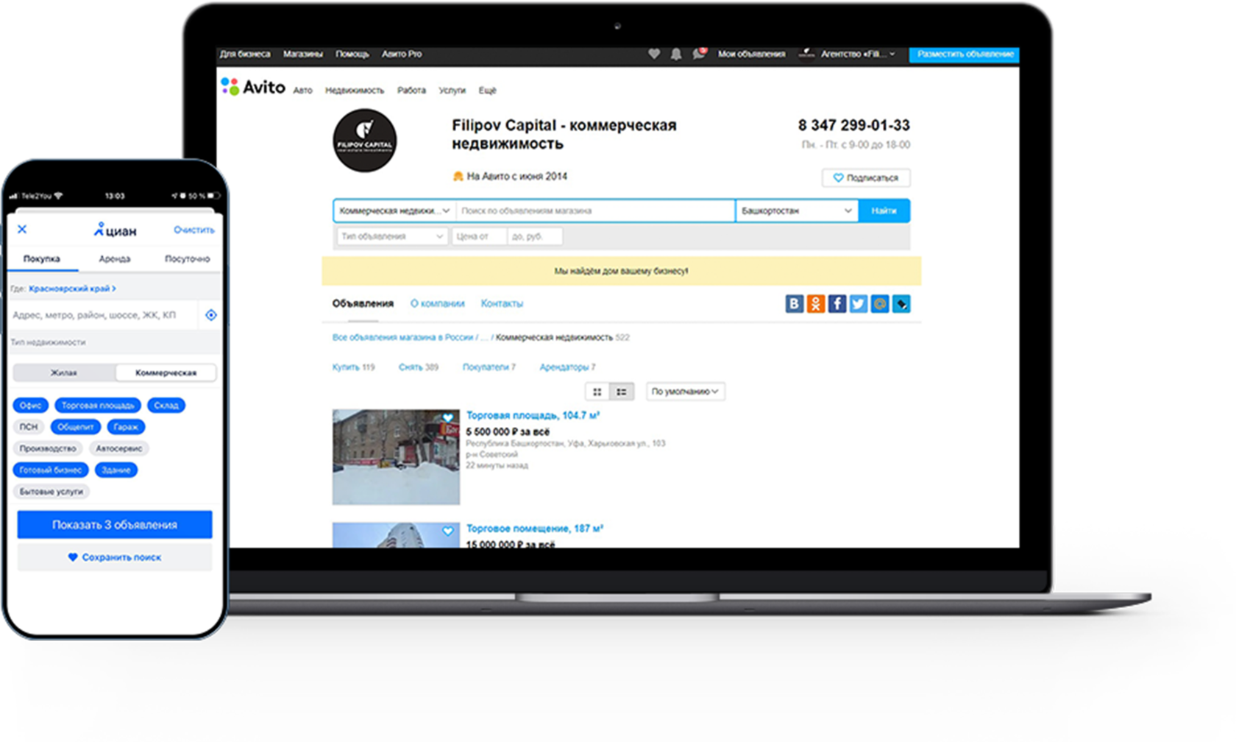Tap Показать 3 объявления button
Image resolution: width=1236 pixels, height=742 pixels.
115,525
